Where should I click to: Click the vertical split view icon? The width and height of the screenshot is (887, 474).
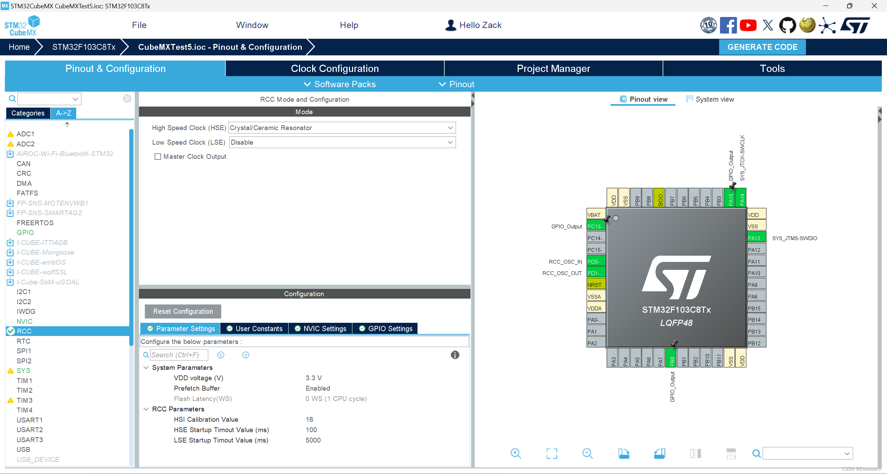point(695,453)
